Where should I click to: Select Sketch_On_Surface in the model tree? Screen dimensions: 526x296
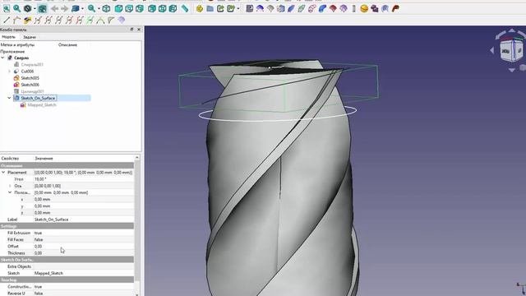(38, 98)
